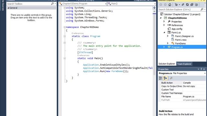Image resolution: width=207 pixels, height=116 pixels.
Task: Click into the Search Toolbox field
Action: [x=29, y=4]
